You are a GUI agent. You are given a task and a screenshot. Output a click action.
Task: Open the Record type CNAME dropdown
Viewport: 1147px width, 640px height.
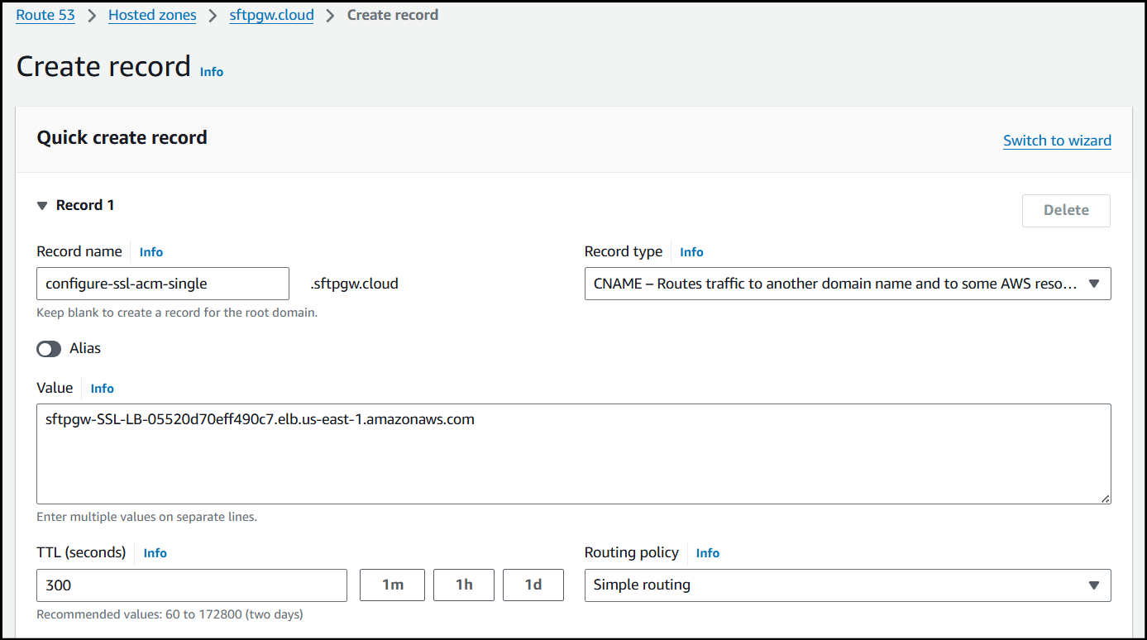847,284
